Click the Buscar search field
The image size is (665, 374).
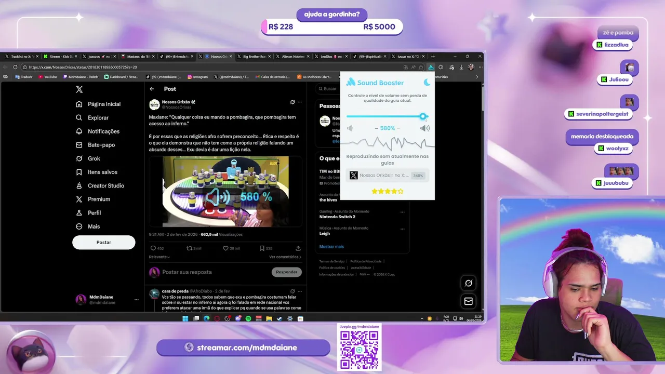(x=329, y=89)
